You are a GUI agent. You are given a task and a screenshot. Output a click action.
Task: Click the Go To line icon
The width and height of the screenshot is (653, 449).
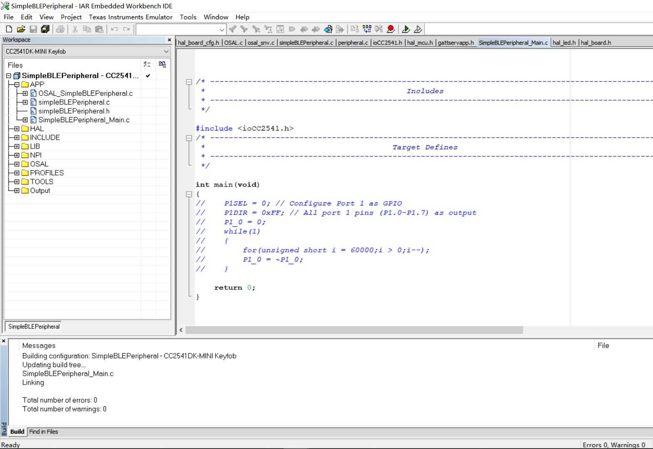pyautogui.click(x=280, y=29)
